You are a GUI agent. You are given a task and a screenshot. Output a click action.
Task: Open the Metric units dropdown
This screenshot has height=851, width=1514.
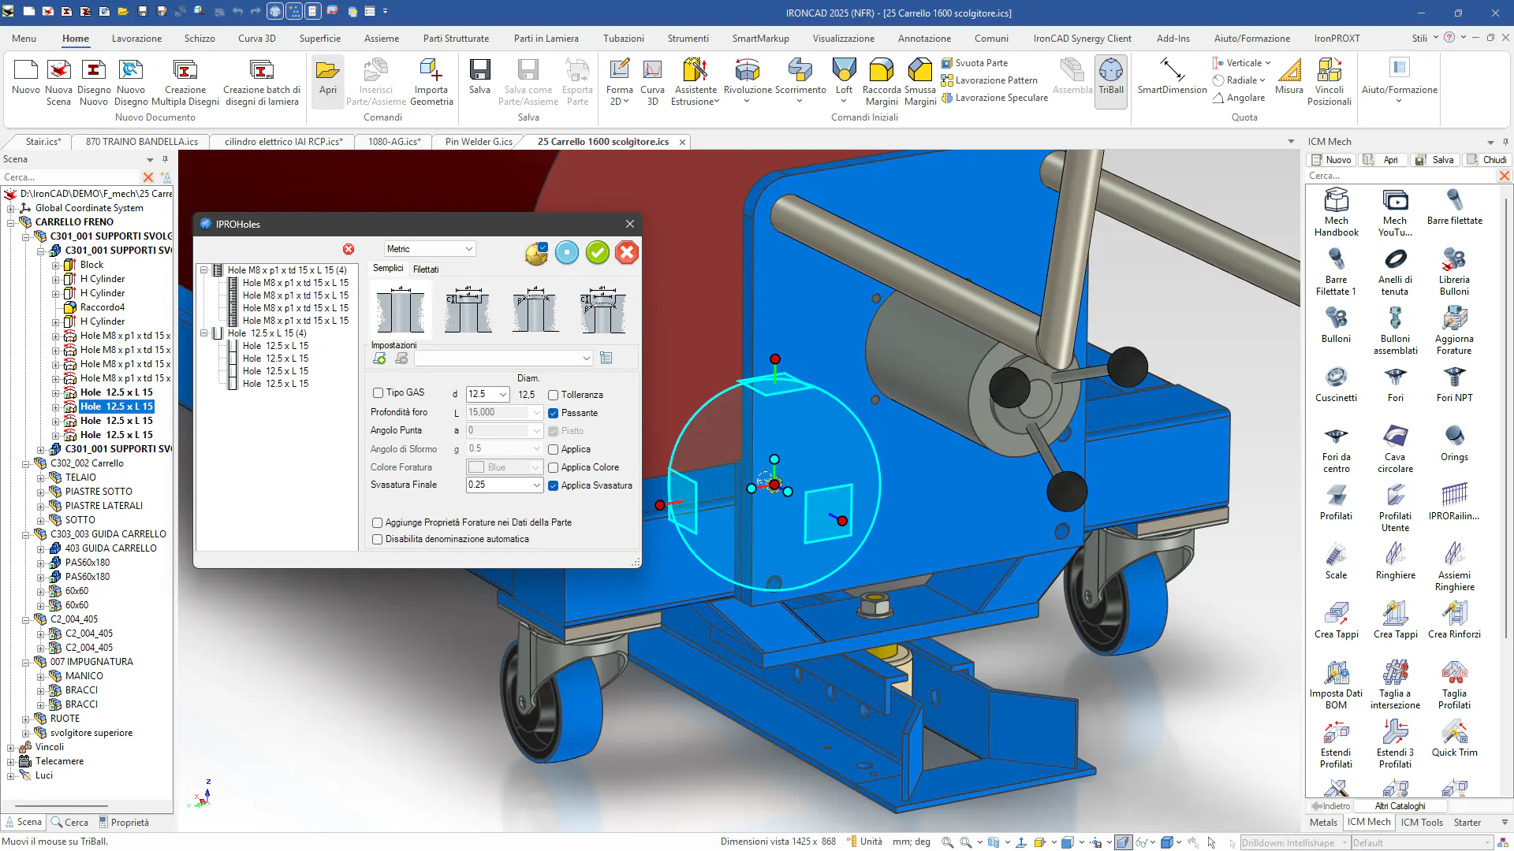[430, 249]
